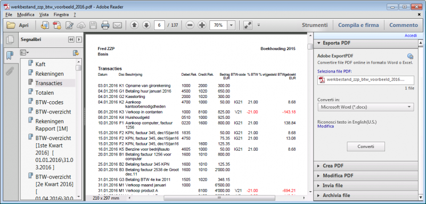Click the Create PDF toolbar icon
This screenshot has width=426, height=204.
pyautogui.click(x=57, y=25)
